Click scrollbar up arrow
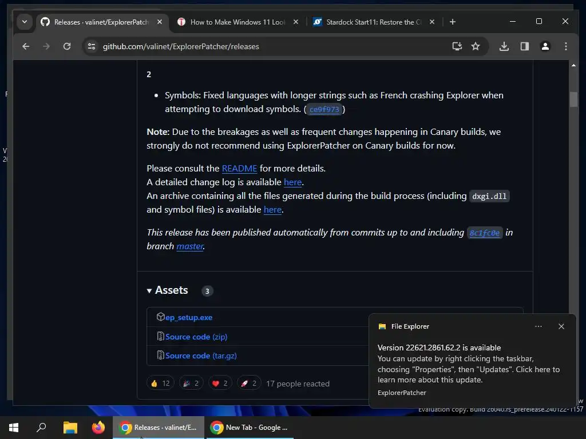The width and height of the screenshot is (586, 439). (x=573, y=65)
